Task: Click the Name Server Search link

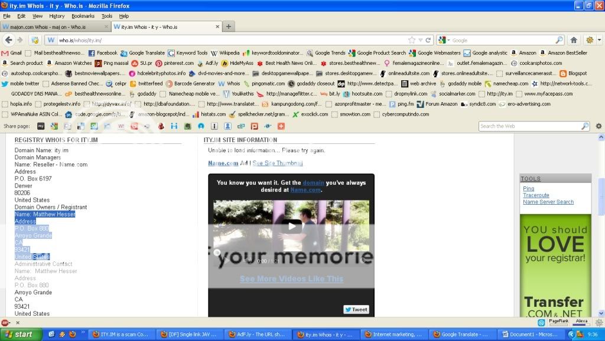Action: [x=548, y=202]
